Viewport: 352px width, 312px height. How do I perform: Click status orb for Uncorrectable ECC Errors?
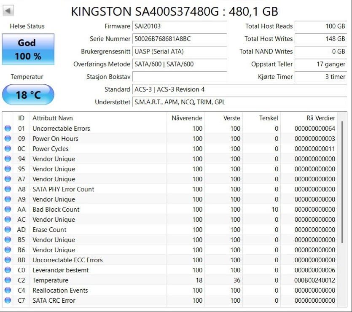(8, 260)
